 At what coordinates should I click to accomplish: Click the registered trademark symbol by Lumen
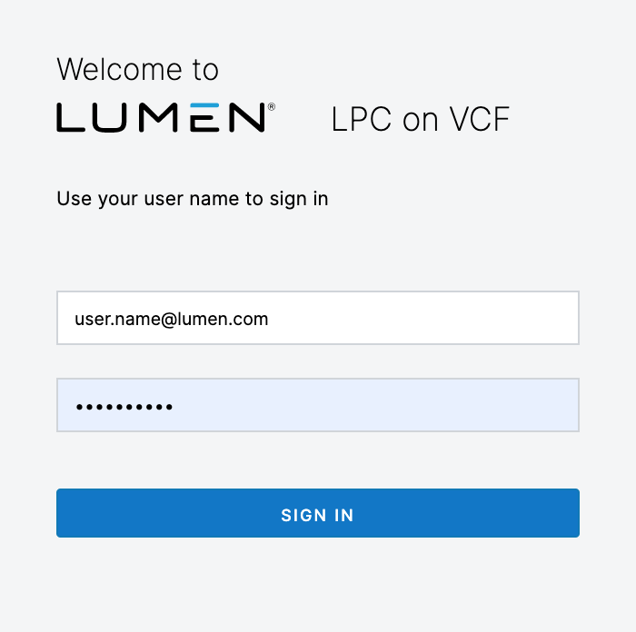tap(272, 107)
